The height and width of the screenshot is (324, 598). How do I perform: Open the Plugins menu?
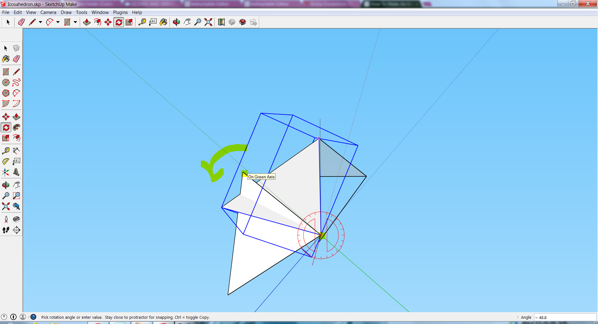(x=120, y=12)
